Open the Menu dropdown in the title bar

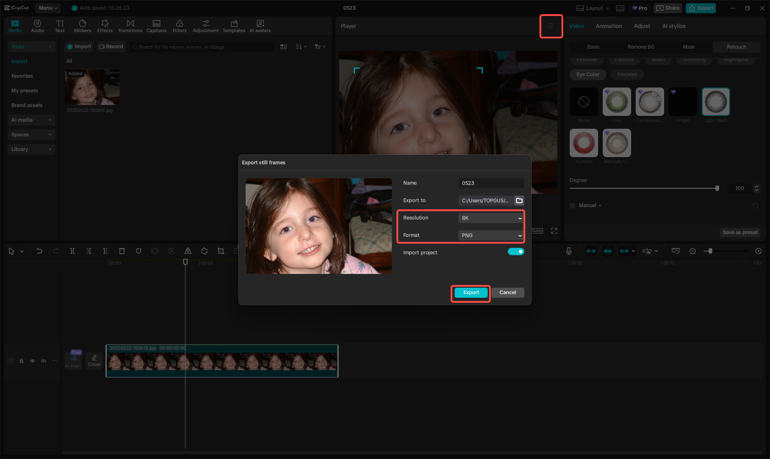[x=47, y=8]
